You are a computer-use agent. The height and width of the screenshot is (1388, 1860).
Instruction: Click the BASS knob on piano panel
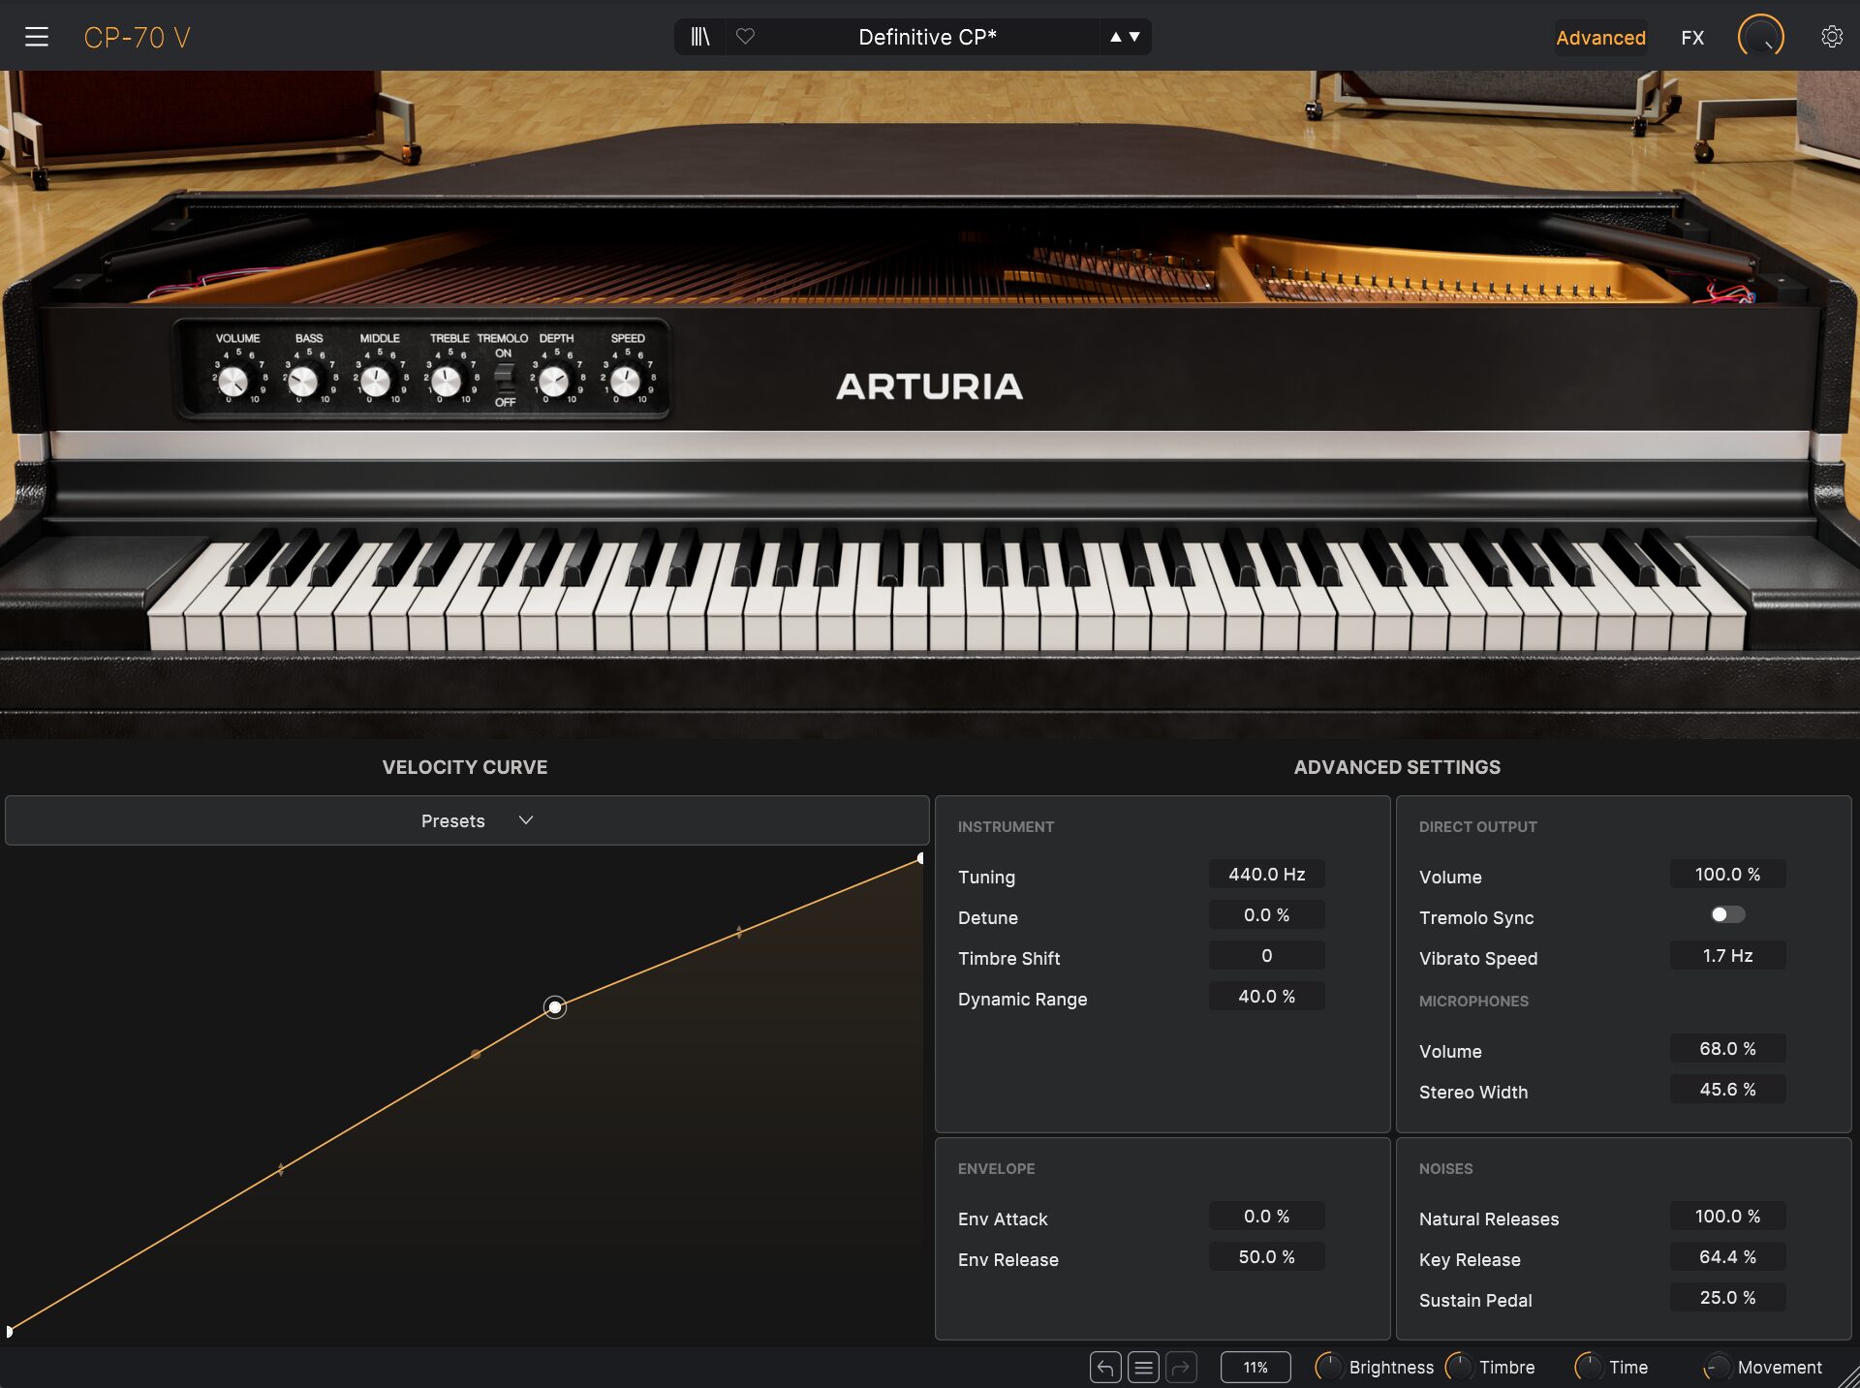point(303,382)
